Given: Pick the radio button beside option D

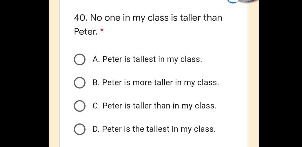Looking at the screenshot, I should pos(80,129).
